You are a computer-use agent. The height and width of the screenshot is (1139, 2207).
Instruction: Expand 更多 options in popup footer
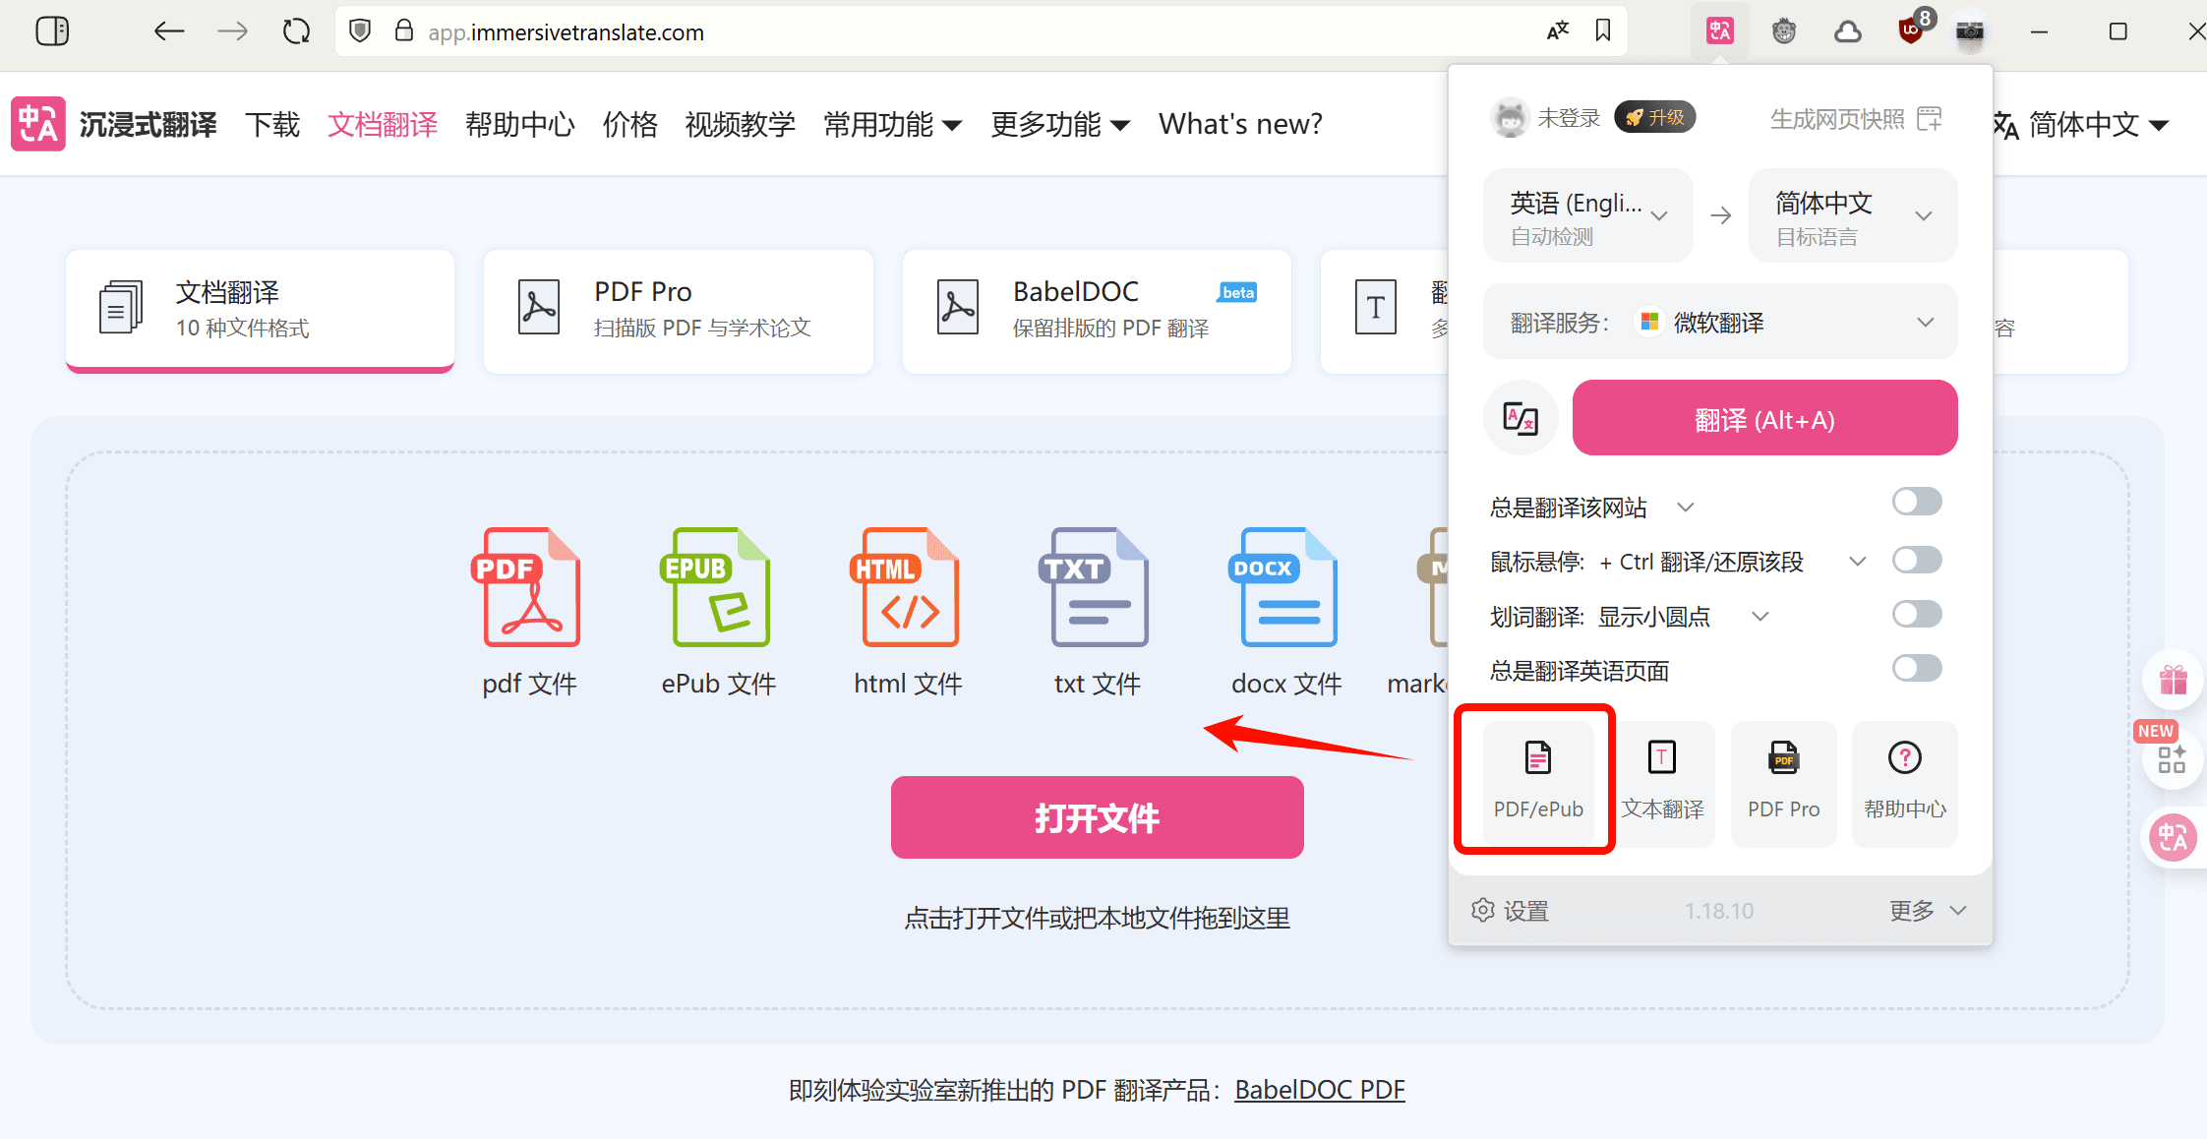point(1928,911)
